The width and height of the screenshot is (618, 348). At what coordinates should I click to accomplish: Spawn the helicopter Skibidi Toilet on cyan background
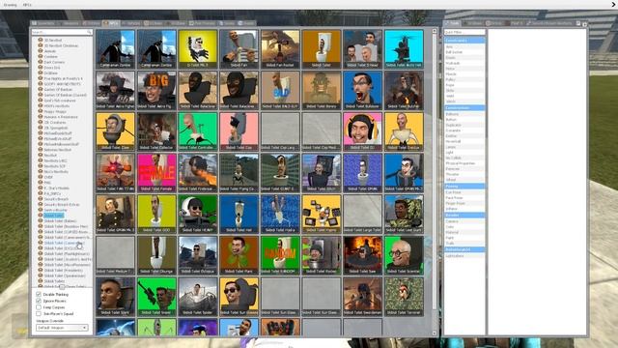(x=404, y=49)
